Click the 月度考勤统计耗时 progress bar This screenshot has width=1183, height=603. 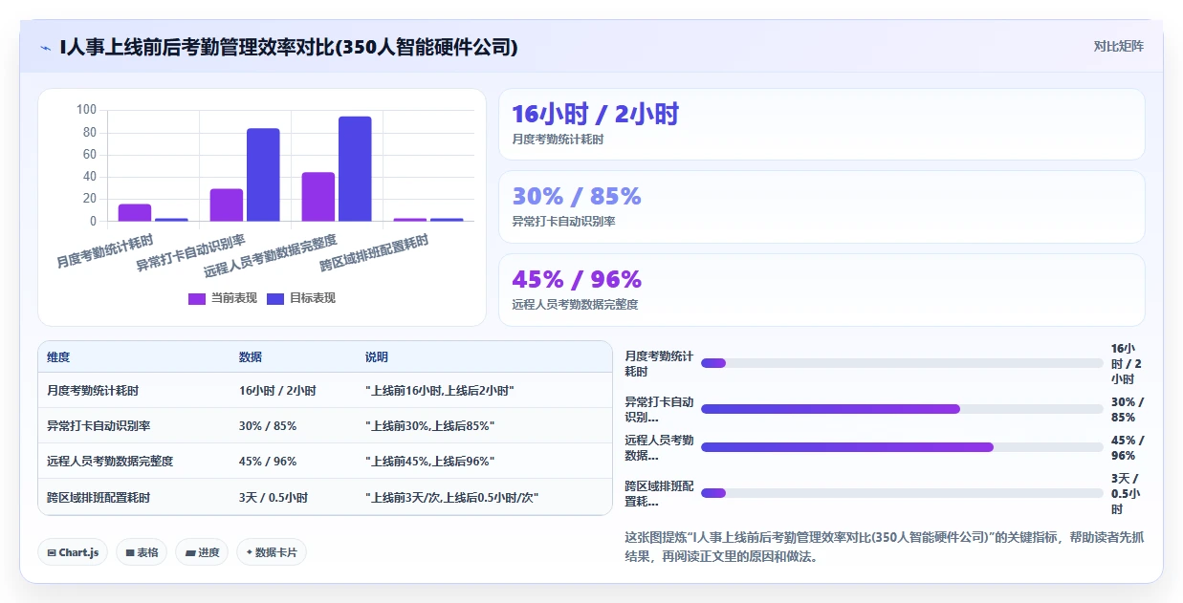[x=902, y=363]
